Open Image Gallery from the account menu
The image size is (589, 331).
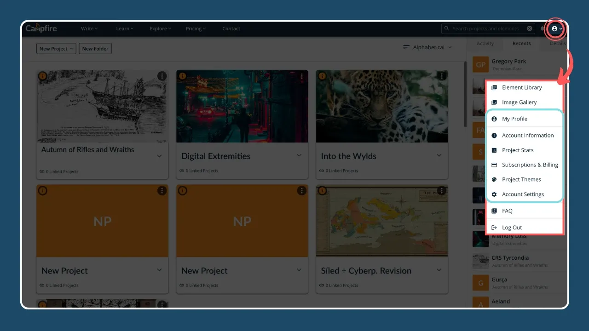519,102
